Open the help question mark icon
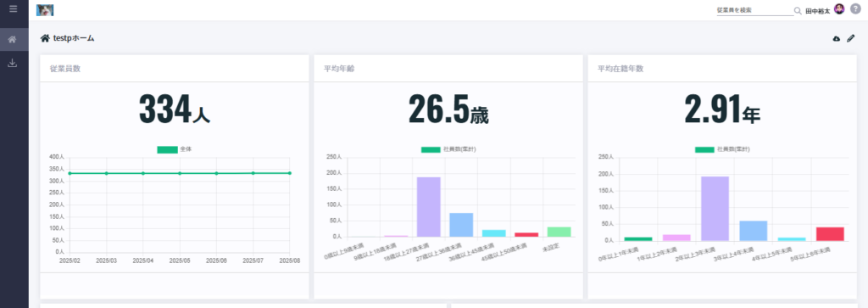This screenshot has height=308, width=868. tap(855, 9)
